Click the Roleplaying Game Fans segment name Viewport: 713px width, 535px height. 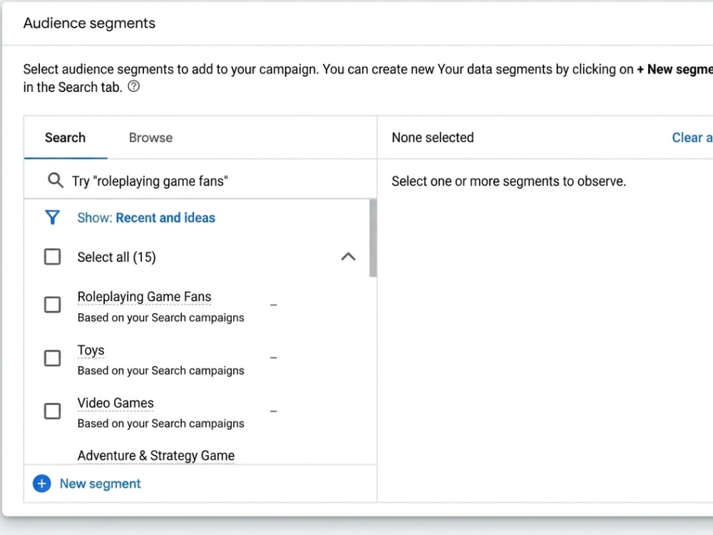click(144, 297)
